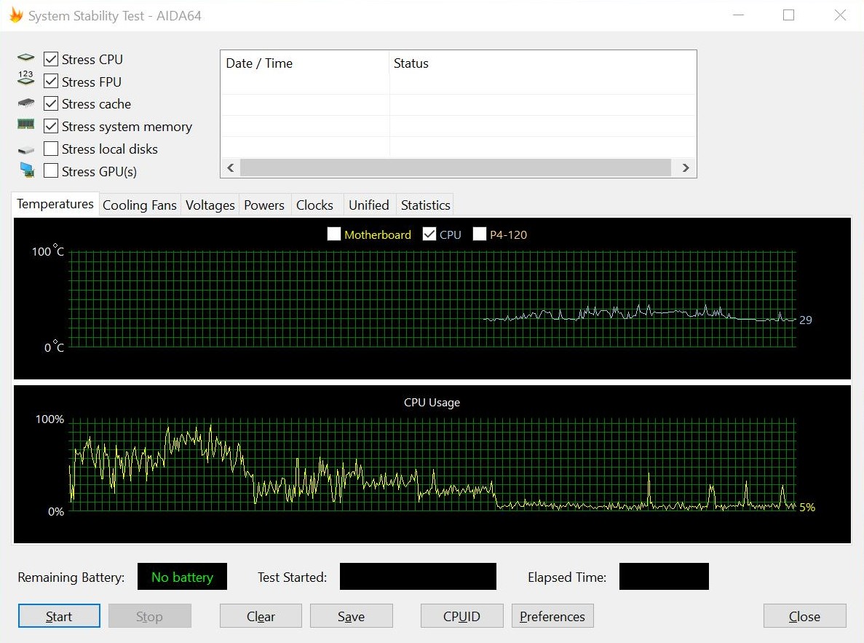Click the log list left scroll arrow
The height and width of the screenshot is (643, 864).
[231, 167]
